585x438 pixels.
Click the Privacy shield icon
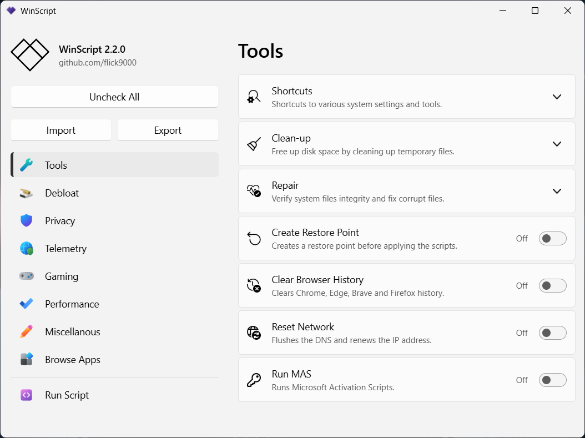[x=26, y=221]
